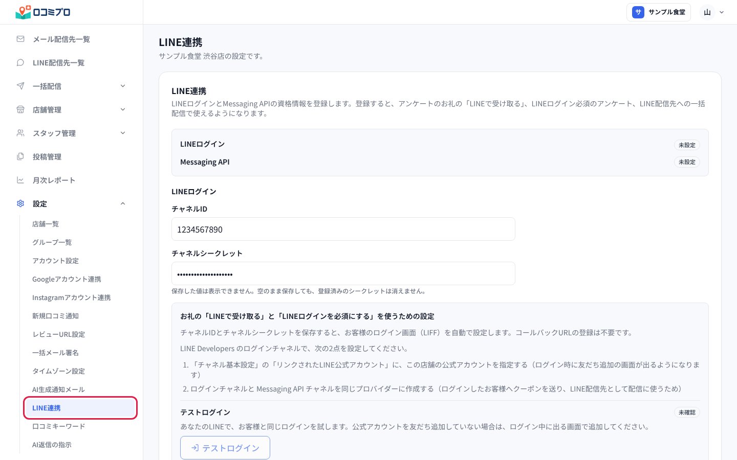Open the サンプル食堂 store switcher
The image size is (737, 460).
coord(659,12)
